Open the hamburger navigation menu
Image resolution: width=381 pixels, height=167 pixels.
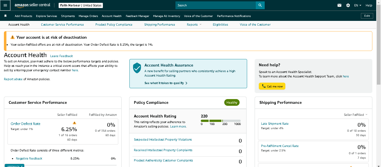[5, 5]
